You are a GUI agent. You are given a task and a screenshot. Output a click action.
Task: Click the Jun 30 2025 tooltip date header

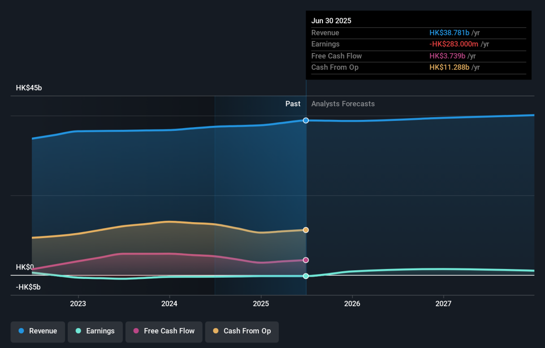pyautogui.click(x=331, y=21)
